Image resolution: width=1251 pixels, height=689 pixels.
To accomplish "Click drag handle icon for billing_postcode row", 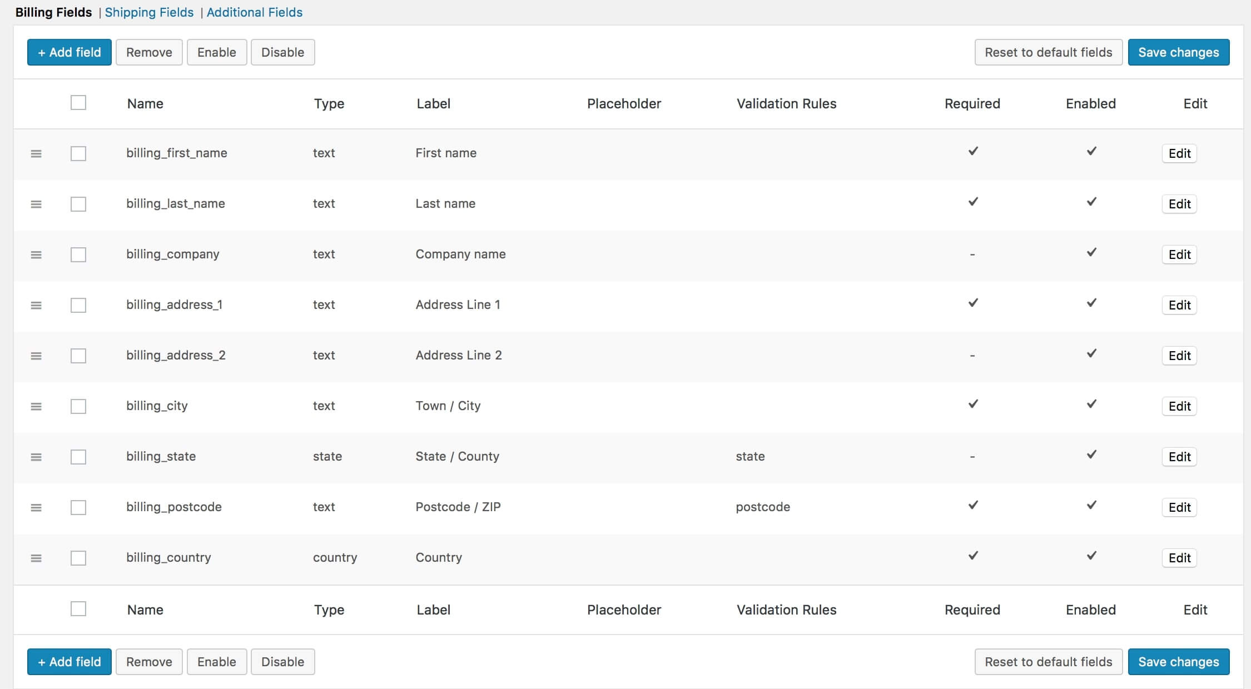I will click(36, 508).
